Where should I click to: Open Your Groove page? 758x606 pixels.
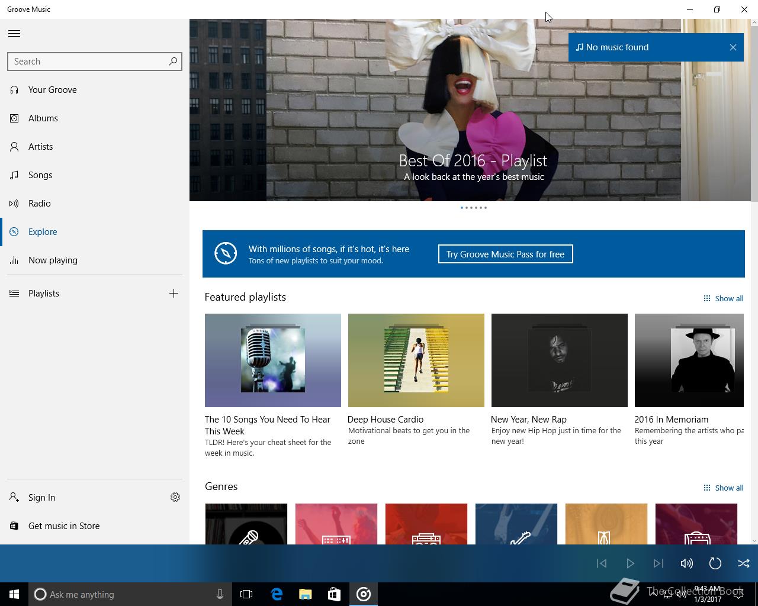[x=95, y=90]
